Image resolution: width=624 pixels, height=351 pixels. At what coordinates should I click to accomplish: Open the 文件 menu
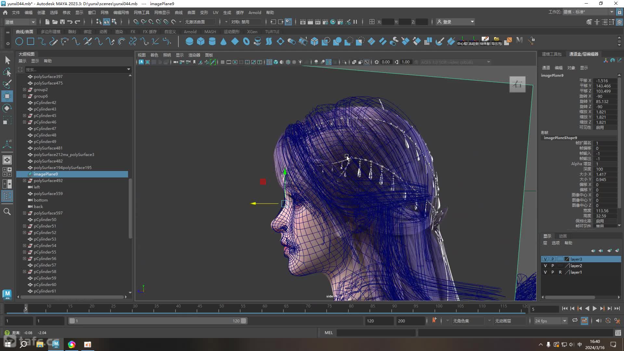click(x=16, y=12)
